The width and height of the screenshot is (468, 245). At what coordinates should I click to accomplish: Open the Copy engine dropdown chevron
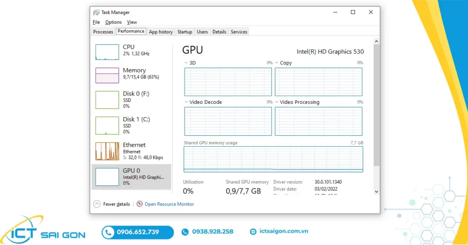click(277, 63)
